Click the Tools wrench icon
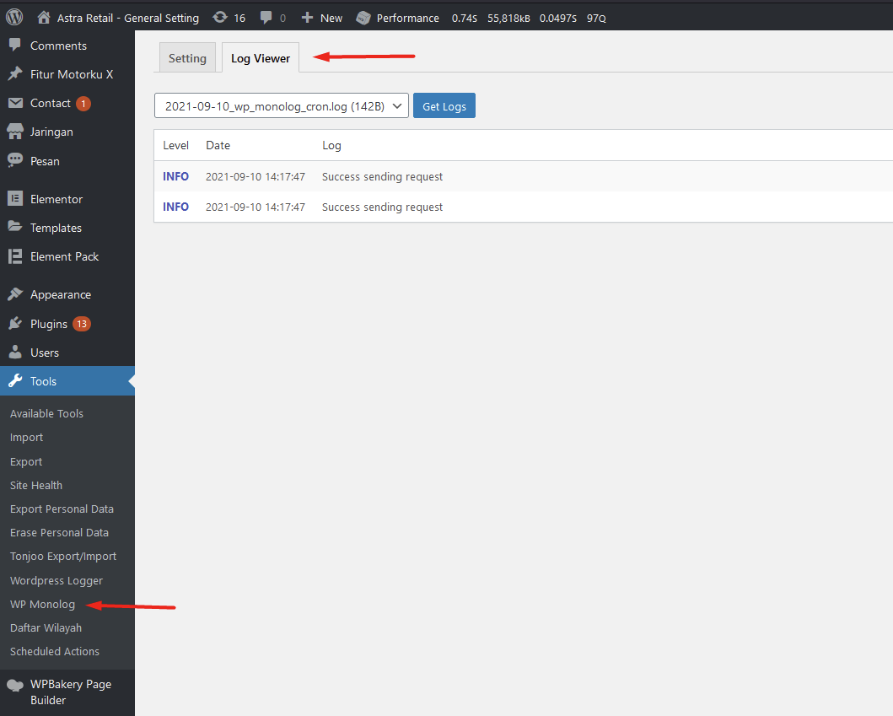The image size is (893, 716). point(15,381)
